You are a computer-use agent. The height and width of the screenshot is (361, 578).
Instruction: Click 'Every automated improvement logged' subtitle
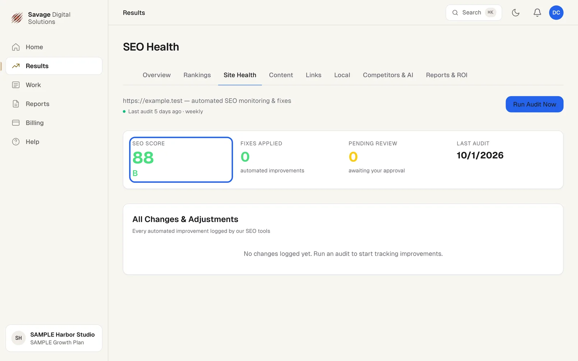[x=201, y=231]
